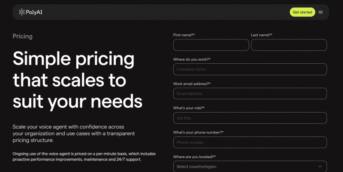Click the PolyAI wordmark text

coord(34,12)
